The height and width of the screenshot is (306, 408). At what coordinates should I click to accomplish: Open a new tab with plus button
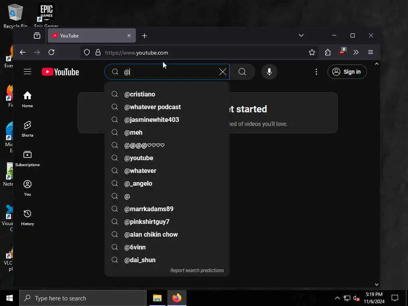point(144,35)
